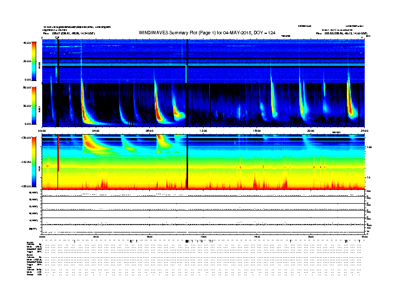Click the -130.00 label on TNR color scale
The width and height of the screenshot is (393, 304).
coord(26,138)
